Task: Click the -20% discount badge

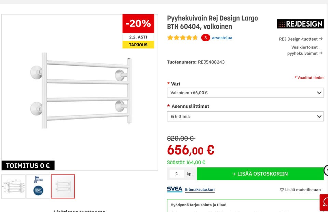Action: click(x=138, y=24)
